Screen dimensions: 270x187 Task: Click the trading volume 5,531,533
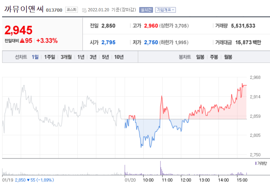(x=243, y=26)
